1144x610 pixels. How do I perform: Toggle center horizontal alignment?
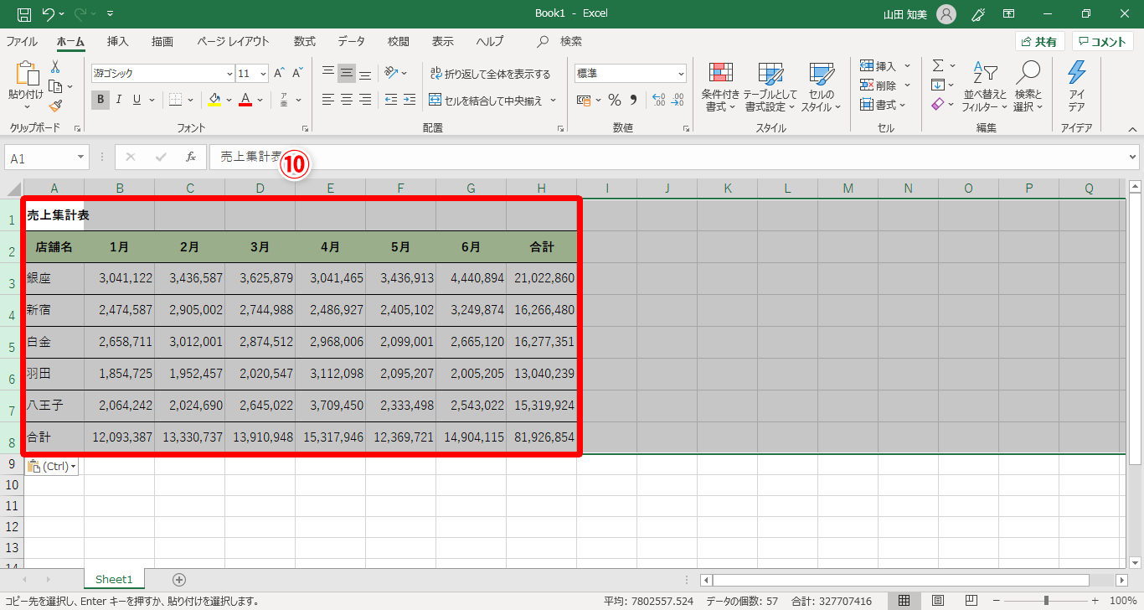[347, 101]
